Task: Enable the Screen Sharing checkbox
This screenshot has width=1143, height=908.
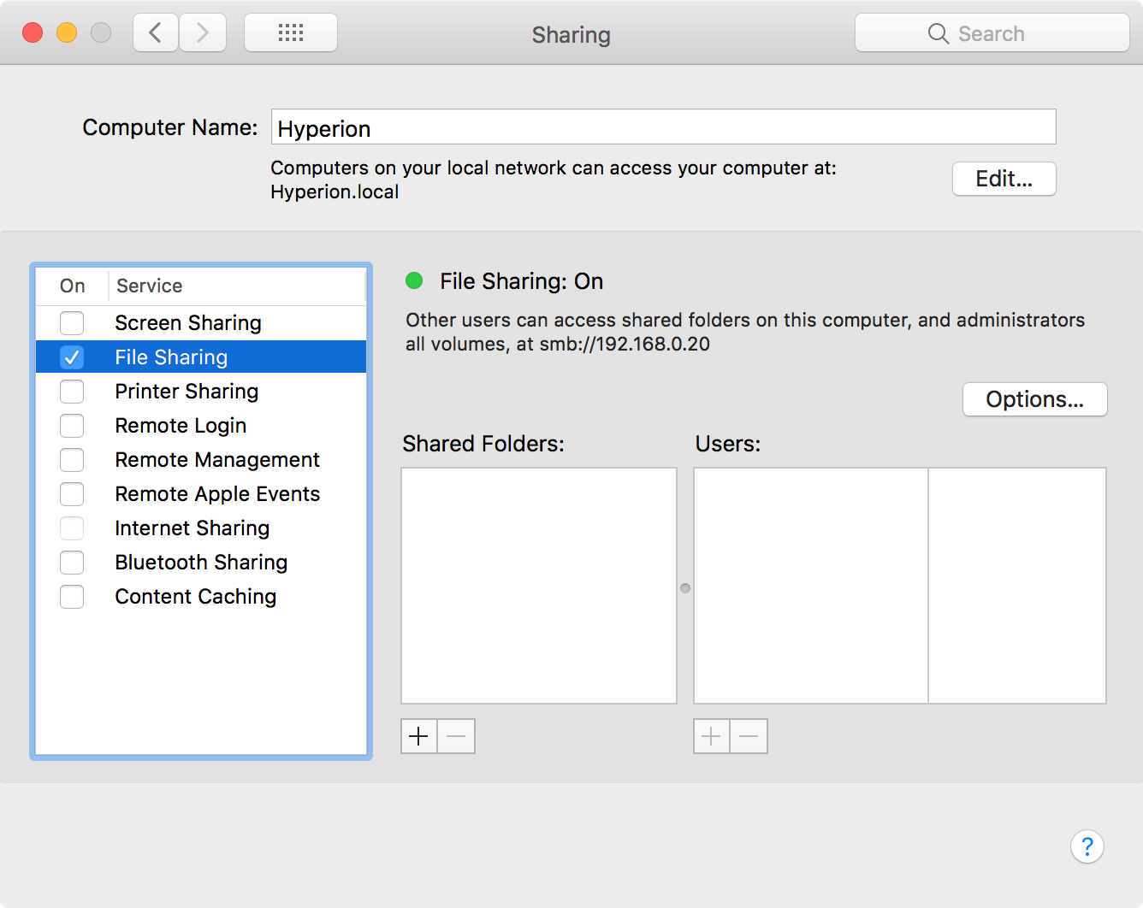Action: (72, 323)
